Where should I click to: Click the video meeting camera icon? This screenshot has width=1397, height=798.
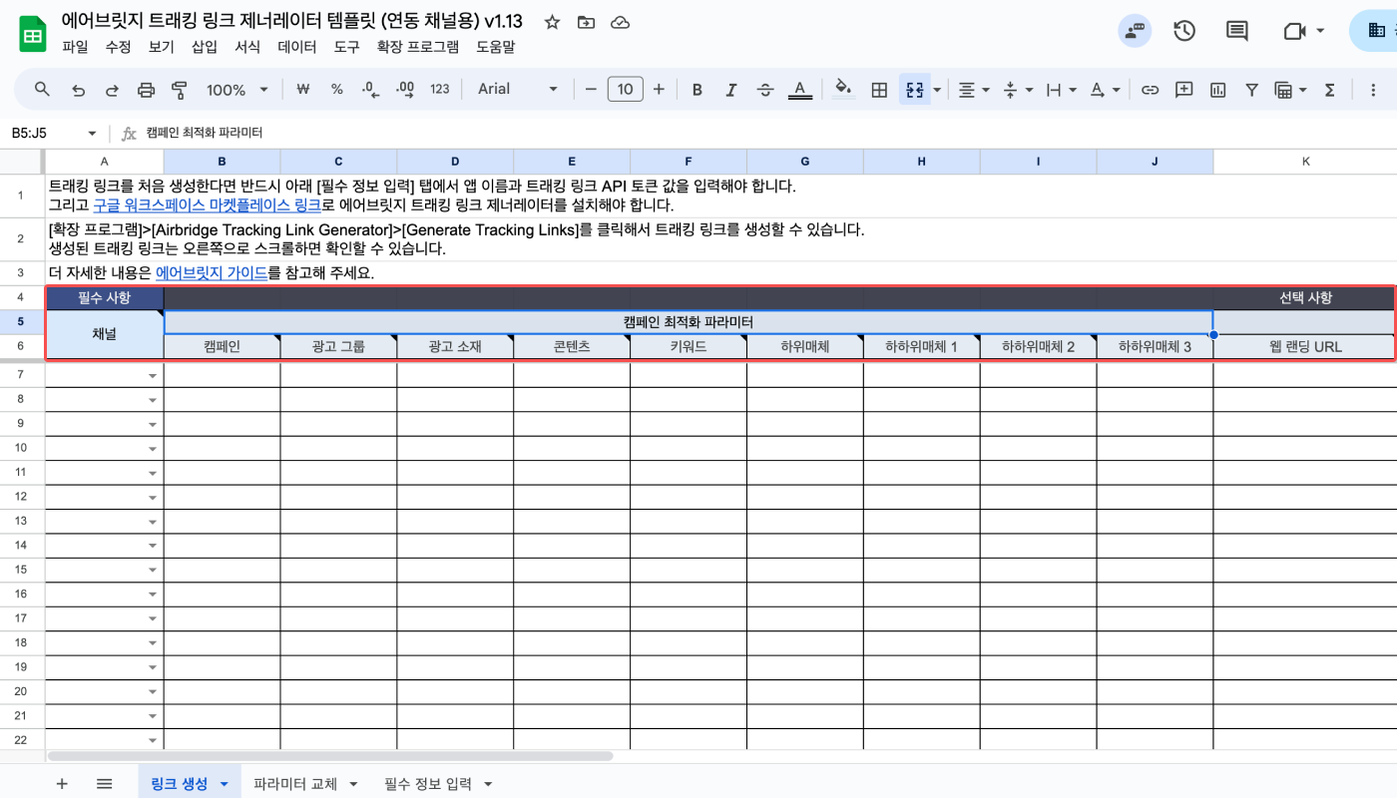pyautogui.click(x=1294, y=31)
